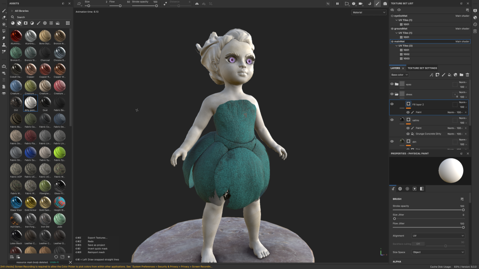The height and width of the screenshot is (269, 479).
Task: Open alpha properties tab icon
Action: [400, 189]
